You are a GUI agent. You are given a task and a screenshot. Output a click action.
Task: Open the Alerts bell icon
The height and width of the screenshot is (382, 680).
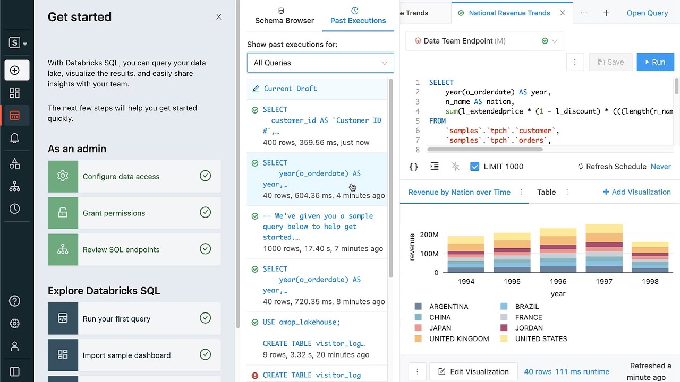pyautogui.click(x=15, y=138)
